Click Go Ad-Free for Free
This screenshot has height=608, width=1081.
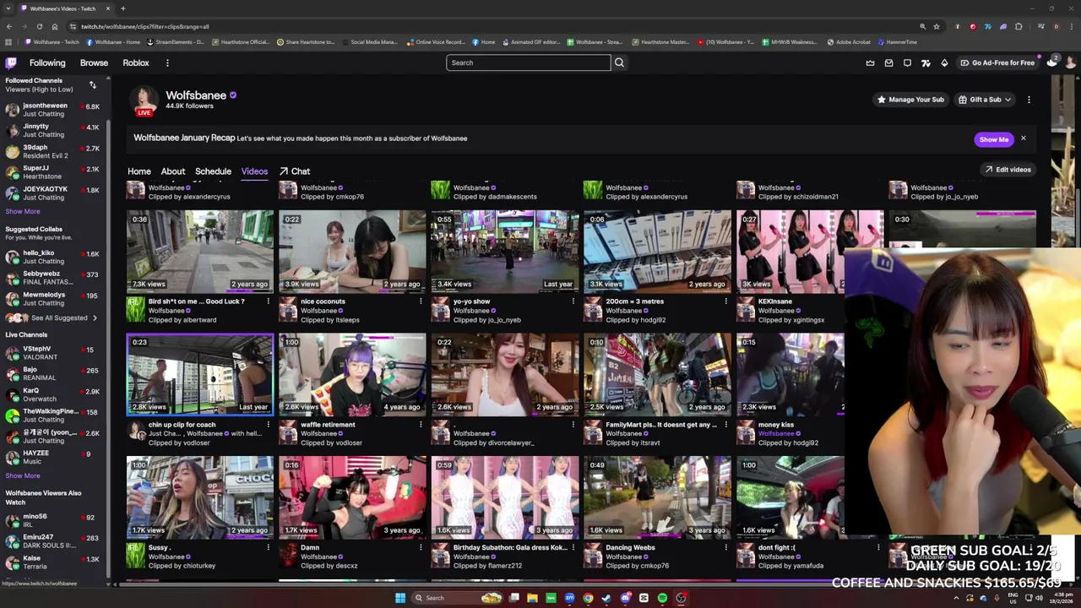click(x=997, y=62)
